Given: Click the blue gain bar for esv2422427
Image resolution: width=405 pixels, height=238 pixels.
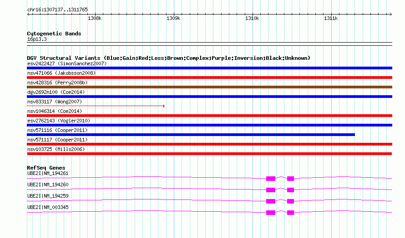Looking at the screenshot, I should pos(209,68).
